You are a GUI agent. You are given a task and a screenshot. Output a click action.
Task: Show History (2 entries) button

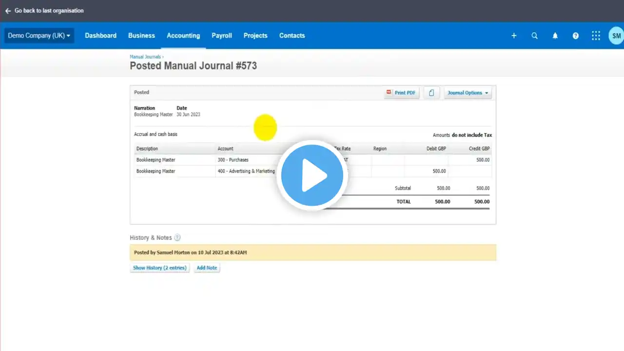click(x=160, y=268)
